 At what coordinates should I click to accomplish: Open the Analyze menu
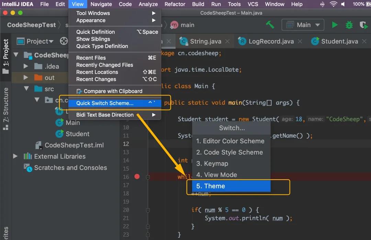(148, 4)
